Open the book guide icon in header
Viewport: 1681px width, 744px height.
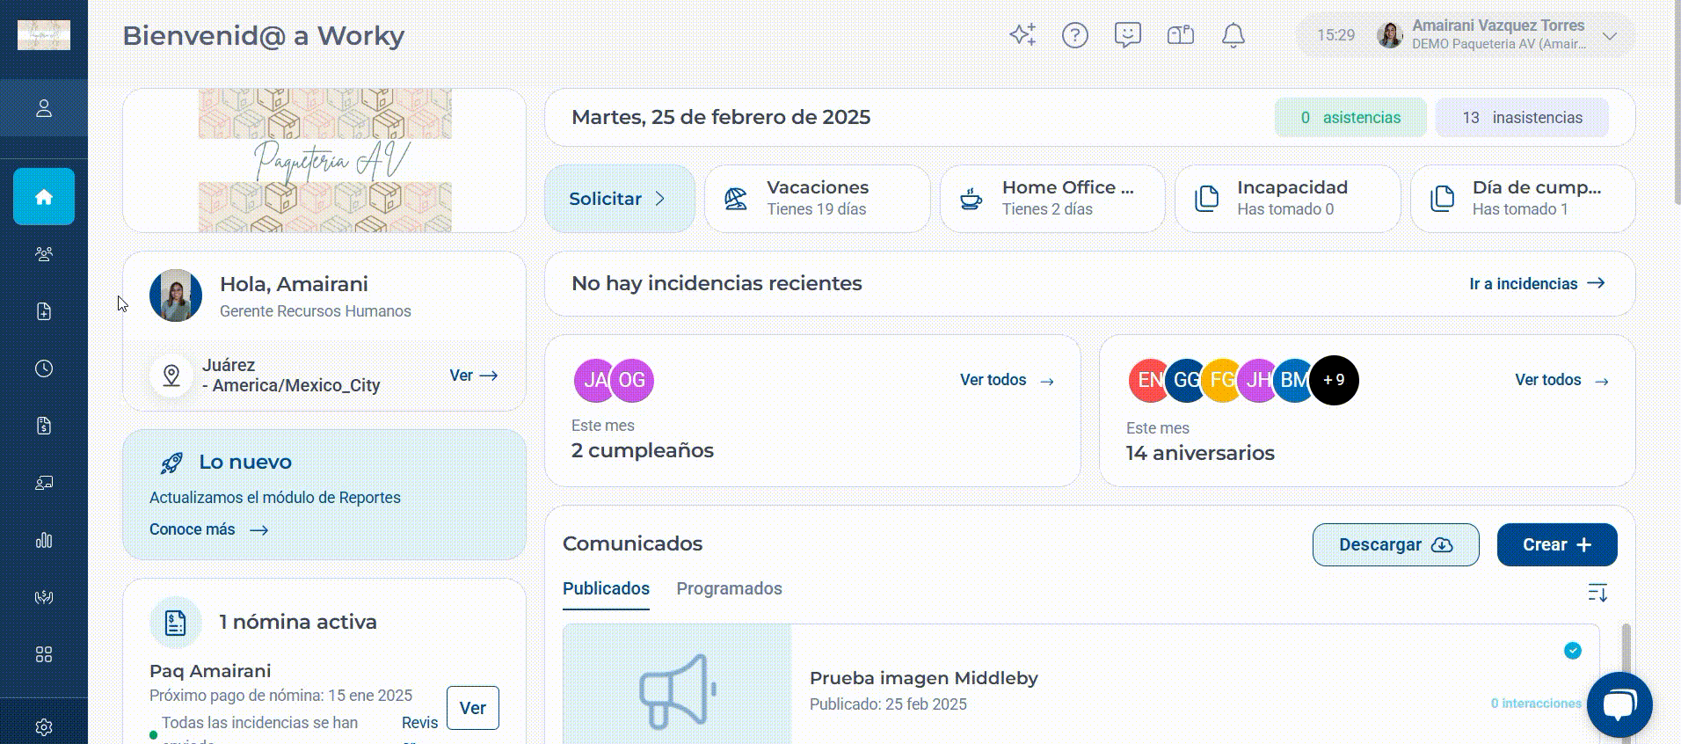click(x=1181, y=35)
